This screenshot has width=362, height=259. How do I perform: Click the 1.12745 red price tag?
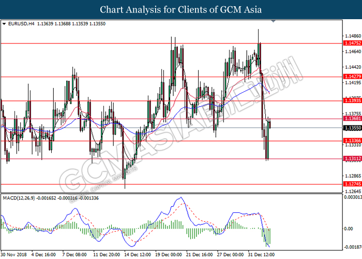pyautogui.click(x=352, y=184)
